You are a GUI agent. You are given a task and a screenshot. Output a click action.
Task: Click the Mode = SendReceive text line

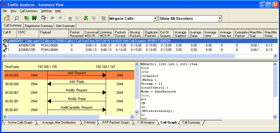point(159,92)
